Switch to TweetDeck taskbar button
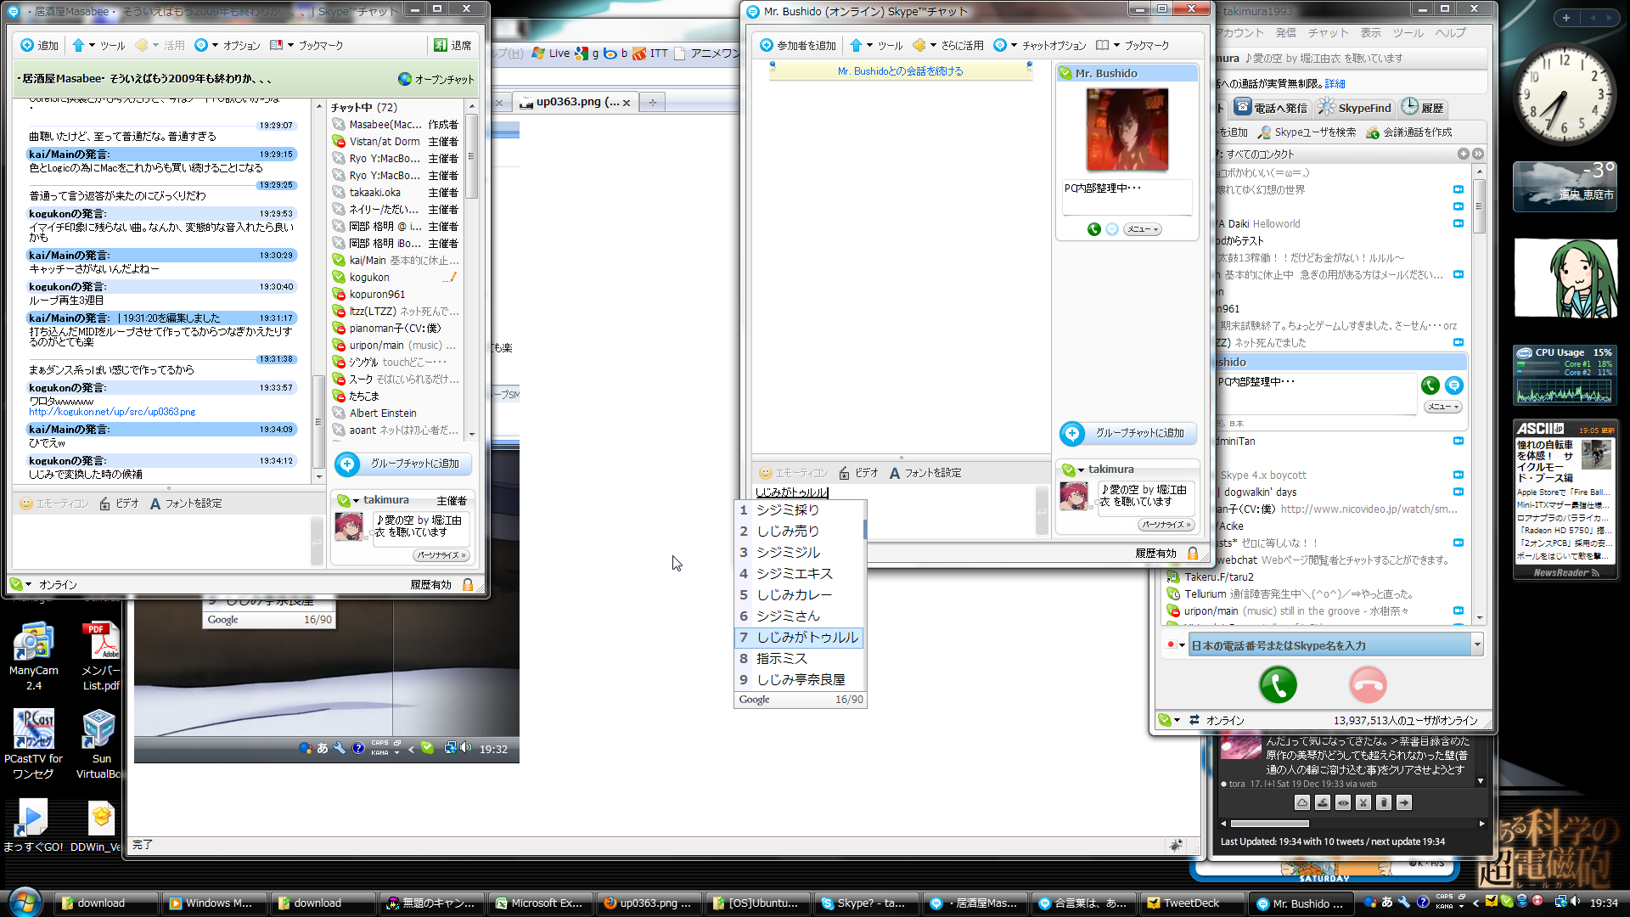 (x=1192, y=903)
